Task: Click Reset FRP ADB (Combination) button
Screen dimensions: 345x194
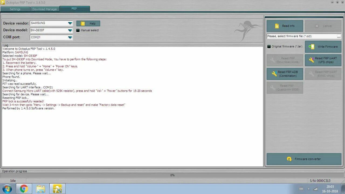Action: tap(285, 74)
